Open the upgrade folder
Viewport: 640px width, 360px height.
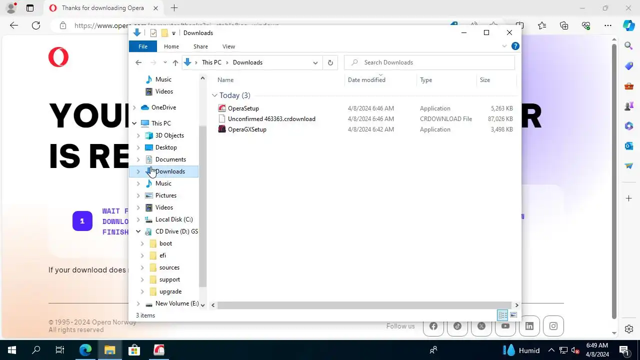click(x=170, y=291)
